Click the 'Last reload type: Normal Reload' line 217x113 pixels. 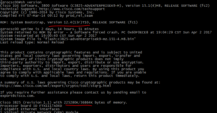32,42
